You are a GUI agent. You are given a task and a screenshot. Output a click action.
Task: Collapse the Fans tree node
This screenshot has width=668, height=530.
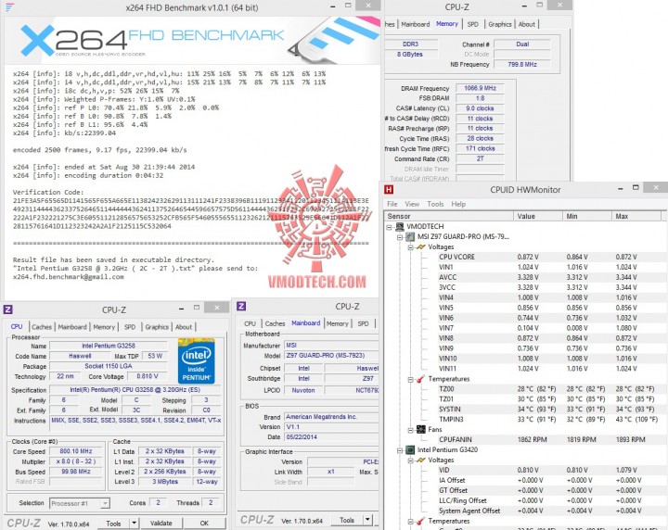(410, 430)
